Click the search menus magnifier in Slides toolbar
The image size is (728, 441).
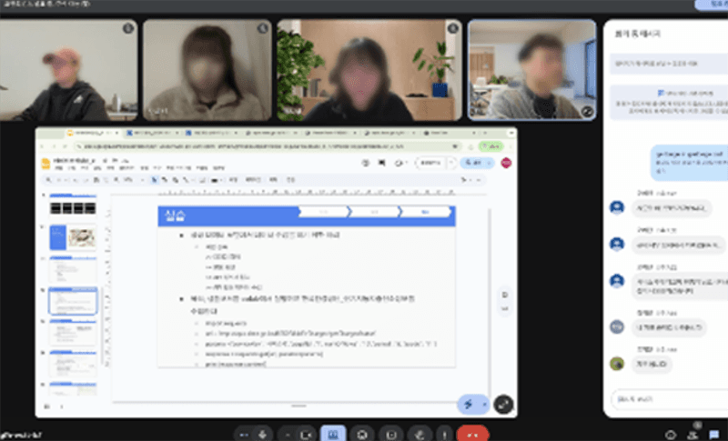(49, 180)
